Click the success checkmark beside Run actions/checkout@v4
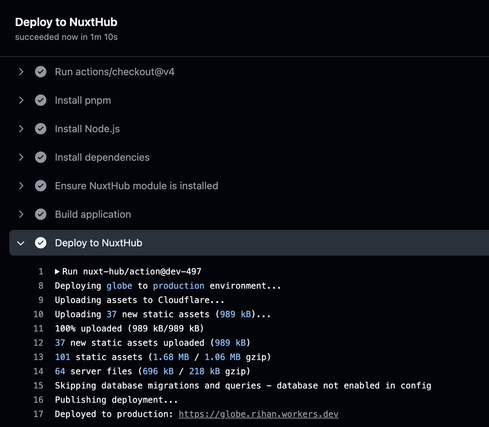The width and height of the screenshot is (489, 427). tap(41, 72)
